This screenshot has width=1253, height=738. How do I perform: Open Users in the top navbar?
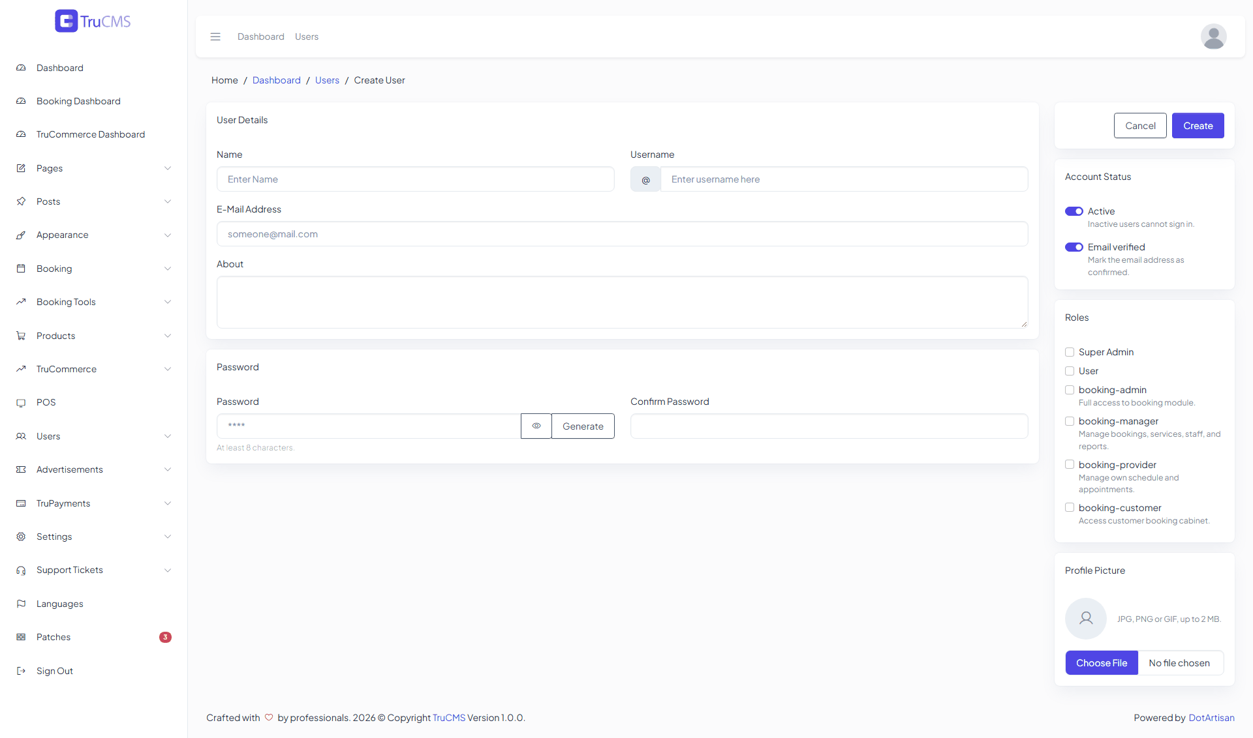[307, 37]
